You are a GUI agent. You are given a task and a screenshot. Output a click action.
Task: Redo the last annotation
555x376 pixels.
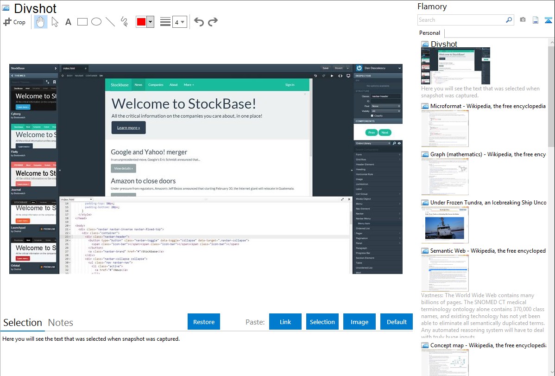coord(213,22)
